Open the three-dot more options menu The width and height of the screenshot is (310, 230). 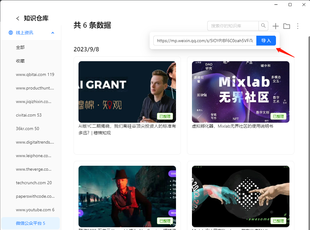(x=297, y=26)
